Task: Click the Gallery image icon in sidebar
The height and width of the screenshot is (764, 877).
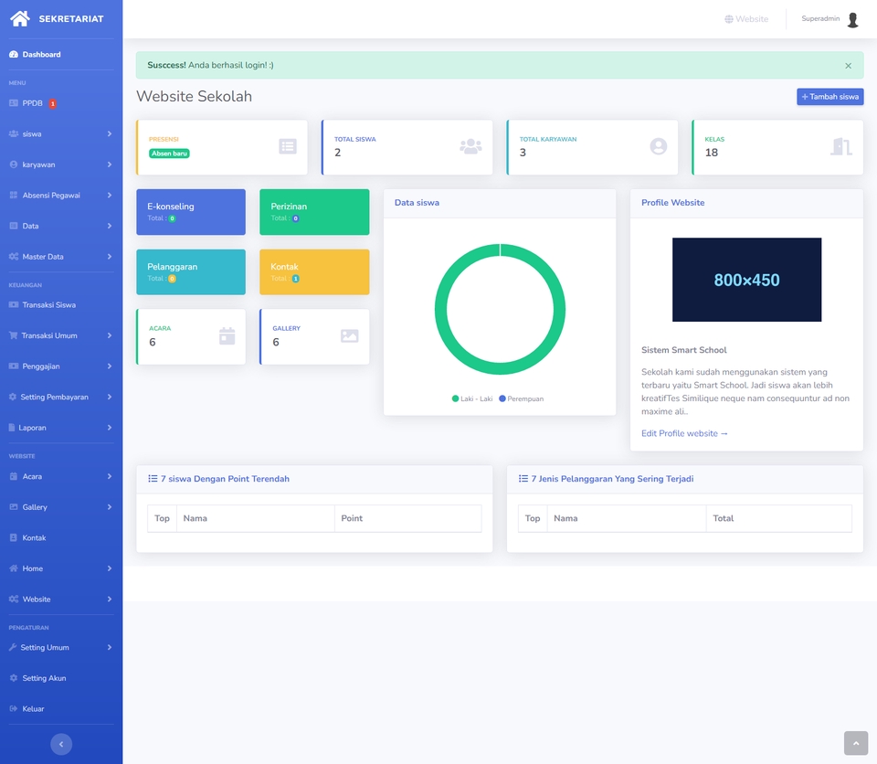Action: point(14,507)
